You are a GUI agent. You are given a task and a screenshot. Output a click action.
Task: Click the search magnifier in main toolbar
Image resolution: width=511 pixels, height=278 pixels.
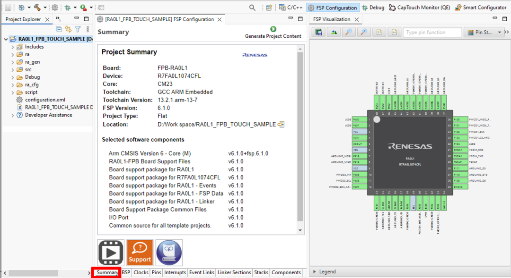coord(252,8)
